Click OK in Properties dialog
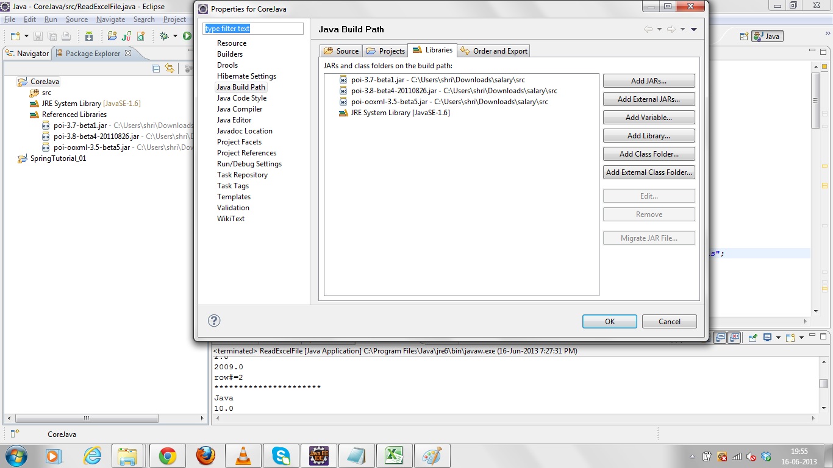Screen dimensions: 833x468 (610, 322)
